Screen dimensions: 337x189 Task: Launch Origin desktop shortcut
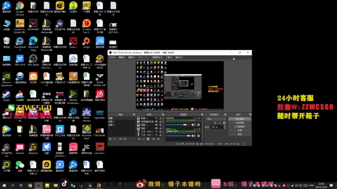[87, 42]
